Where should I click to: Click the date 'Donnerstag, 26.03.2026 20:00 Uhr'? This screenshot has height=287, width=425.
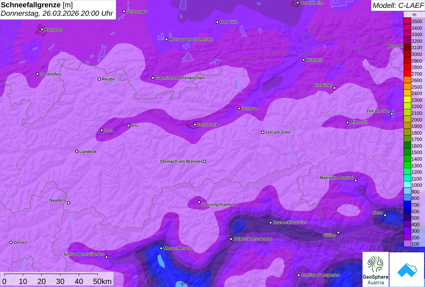click(x=57, y=14)
